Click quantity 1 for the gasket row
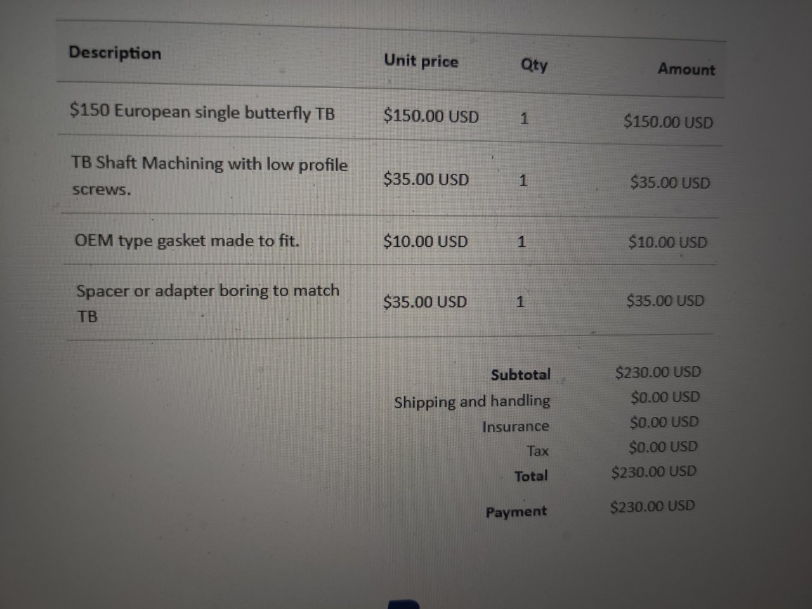 [521, 242]
